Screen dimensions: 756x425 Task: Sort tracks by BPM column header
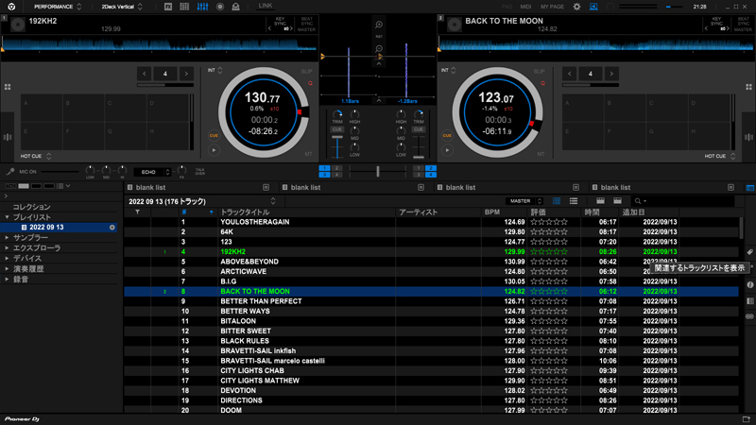point(491,212)
